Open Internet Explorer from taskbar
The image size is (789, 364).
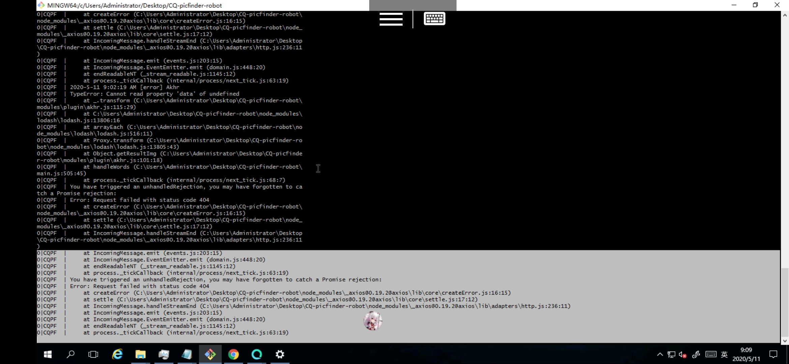click(x=117, y=355)
